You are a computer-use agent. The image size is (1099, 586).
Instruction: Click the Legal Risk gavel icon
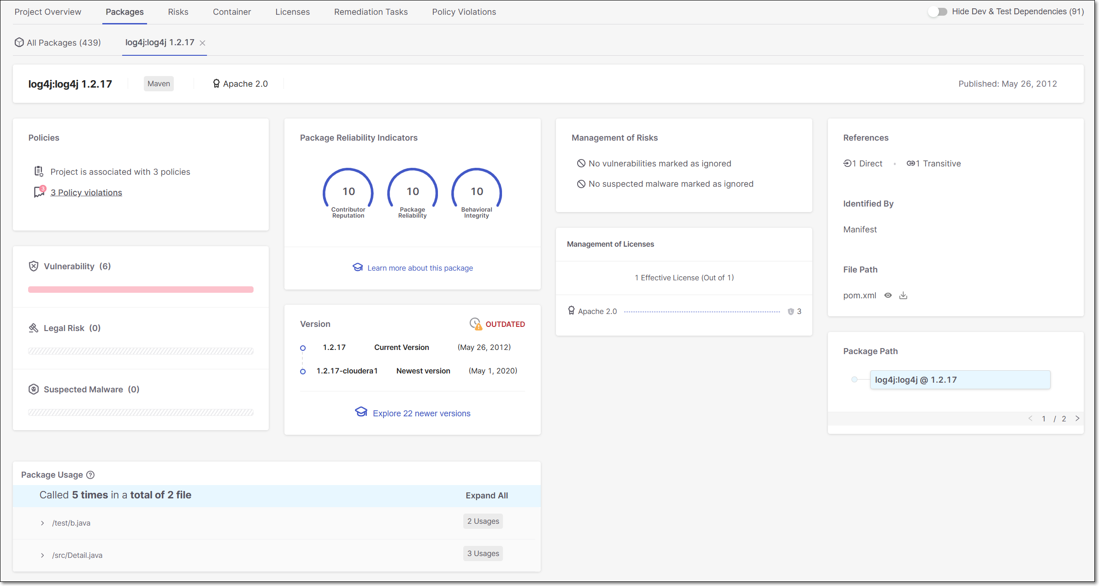(x=34, y=328)
